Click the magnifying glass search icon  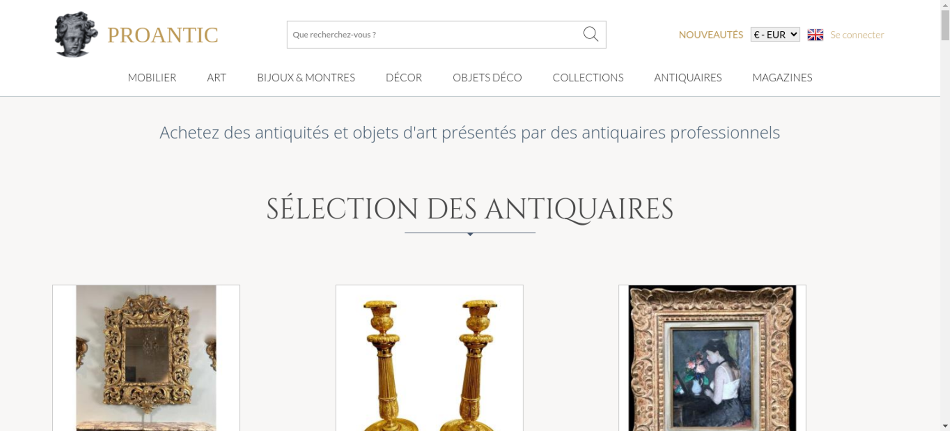pos(590,34)
